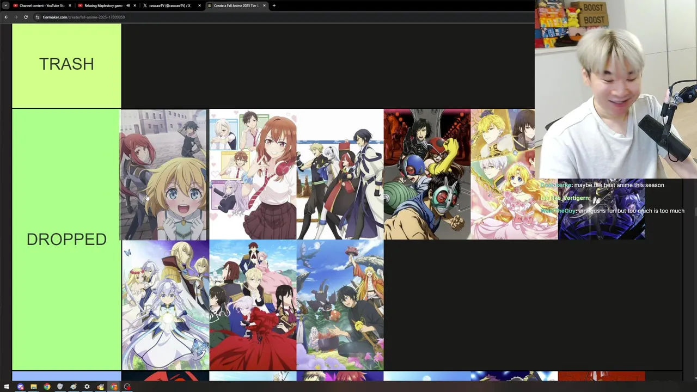
Task: Open the MapleStory-like game icon in taskbar
Action: click(x=100, y=387)
